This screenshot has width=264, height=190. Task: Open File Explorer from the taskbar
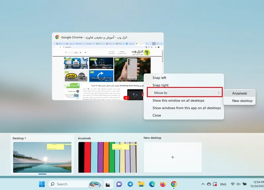click(141, 184)
